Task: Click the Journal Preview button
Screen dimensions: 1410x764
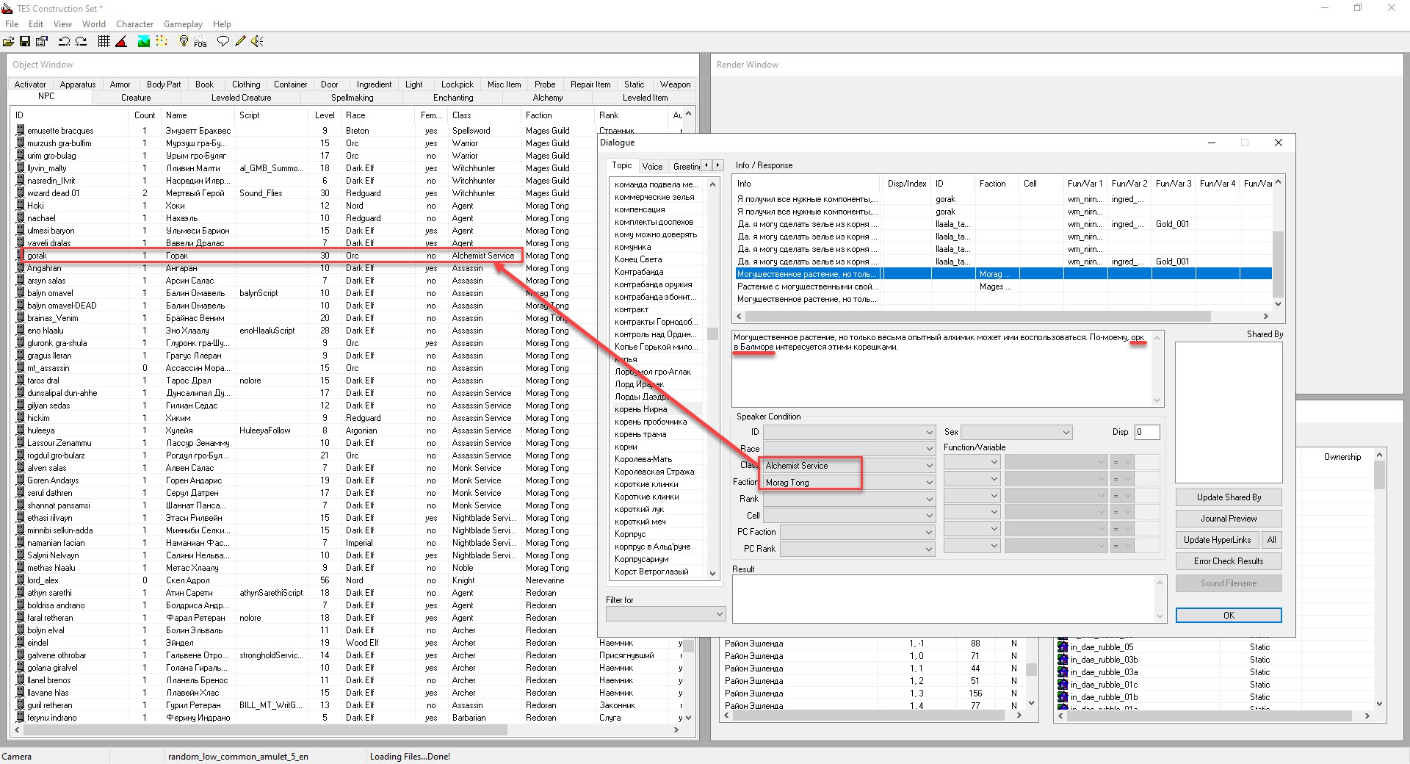Action: 1229,519
